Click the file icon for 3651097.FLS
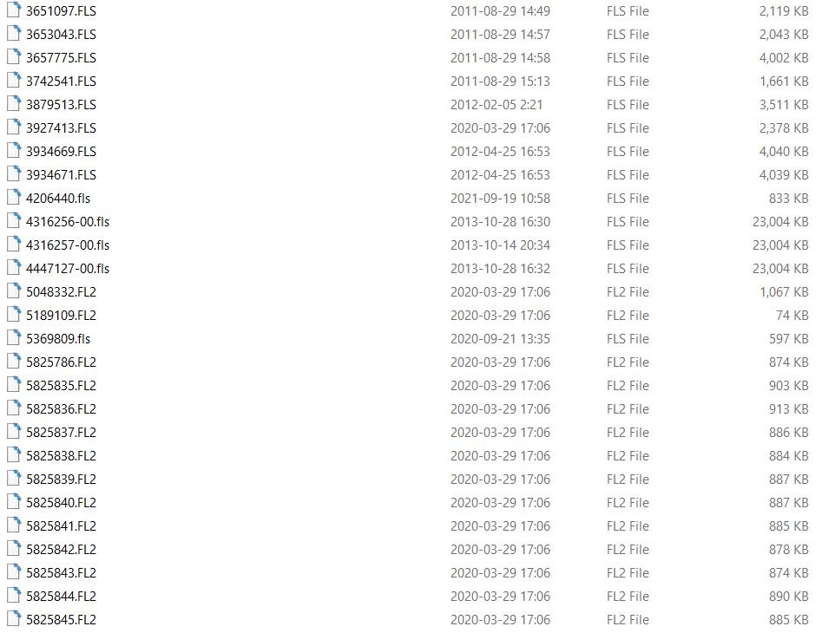The height and width of the screenshot is (633, 835). tap(14, 10)
